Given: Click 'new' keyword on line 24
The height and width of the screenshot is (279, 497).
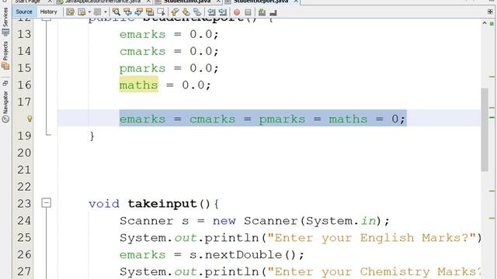Looking at the screenshot, I should pyautogui.click(x=224, y=221).
